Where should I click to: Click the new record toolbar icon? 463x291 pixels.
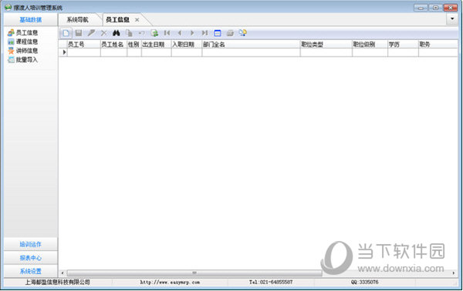[66, 33]
